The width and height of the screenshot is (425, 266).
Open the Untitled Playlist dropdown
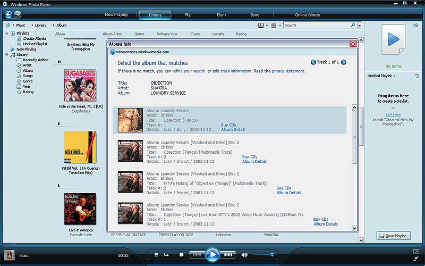[394, 76]
